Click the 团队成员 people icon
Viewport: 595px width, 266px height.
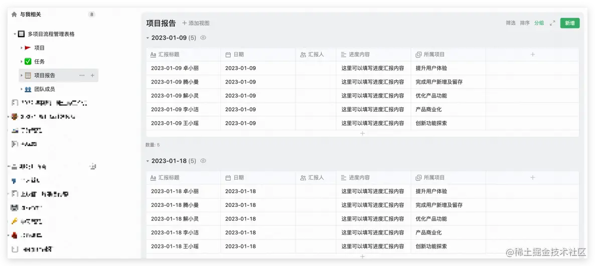28,89
